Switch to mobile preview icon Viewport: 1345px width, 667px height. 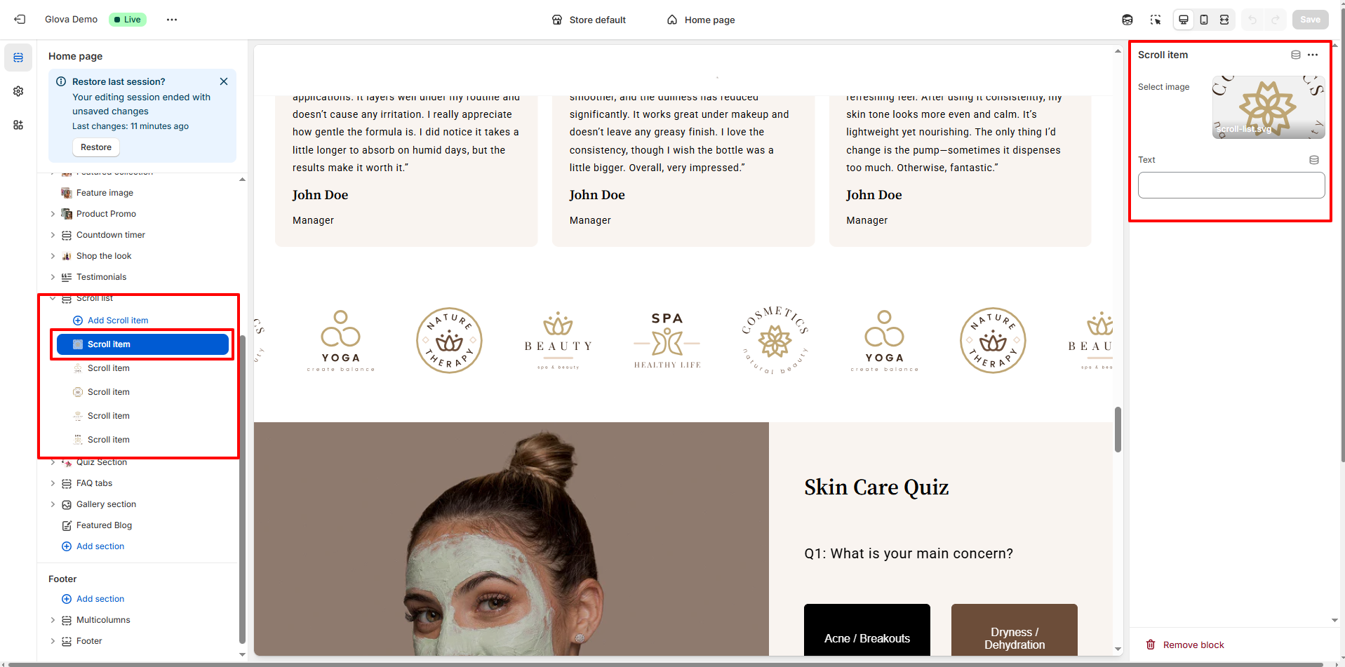pyautogui.click(x=1204, y=20)
